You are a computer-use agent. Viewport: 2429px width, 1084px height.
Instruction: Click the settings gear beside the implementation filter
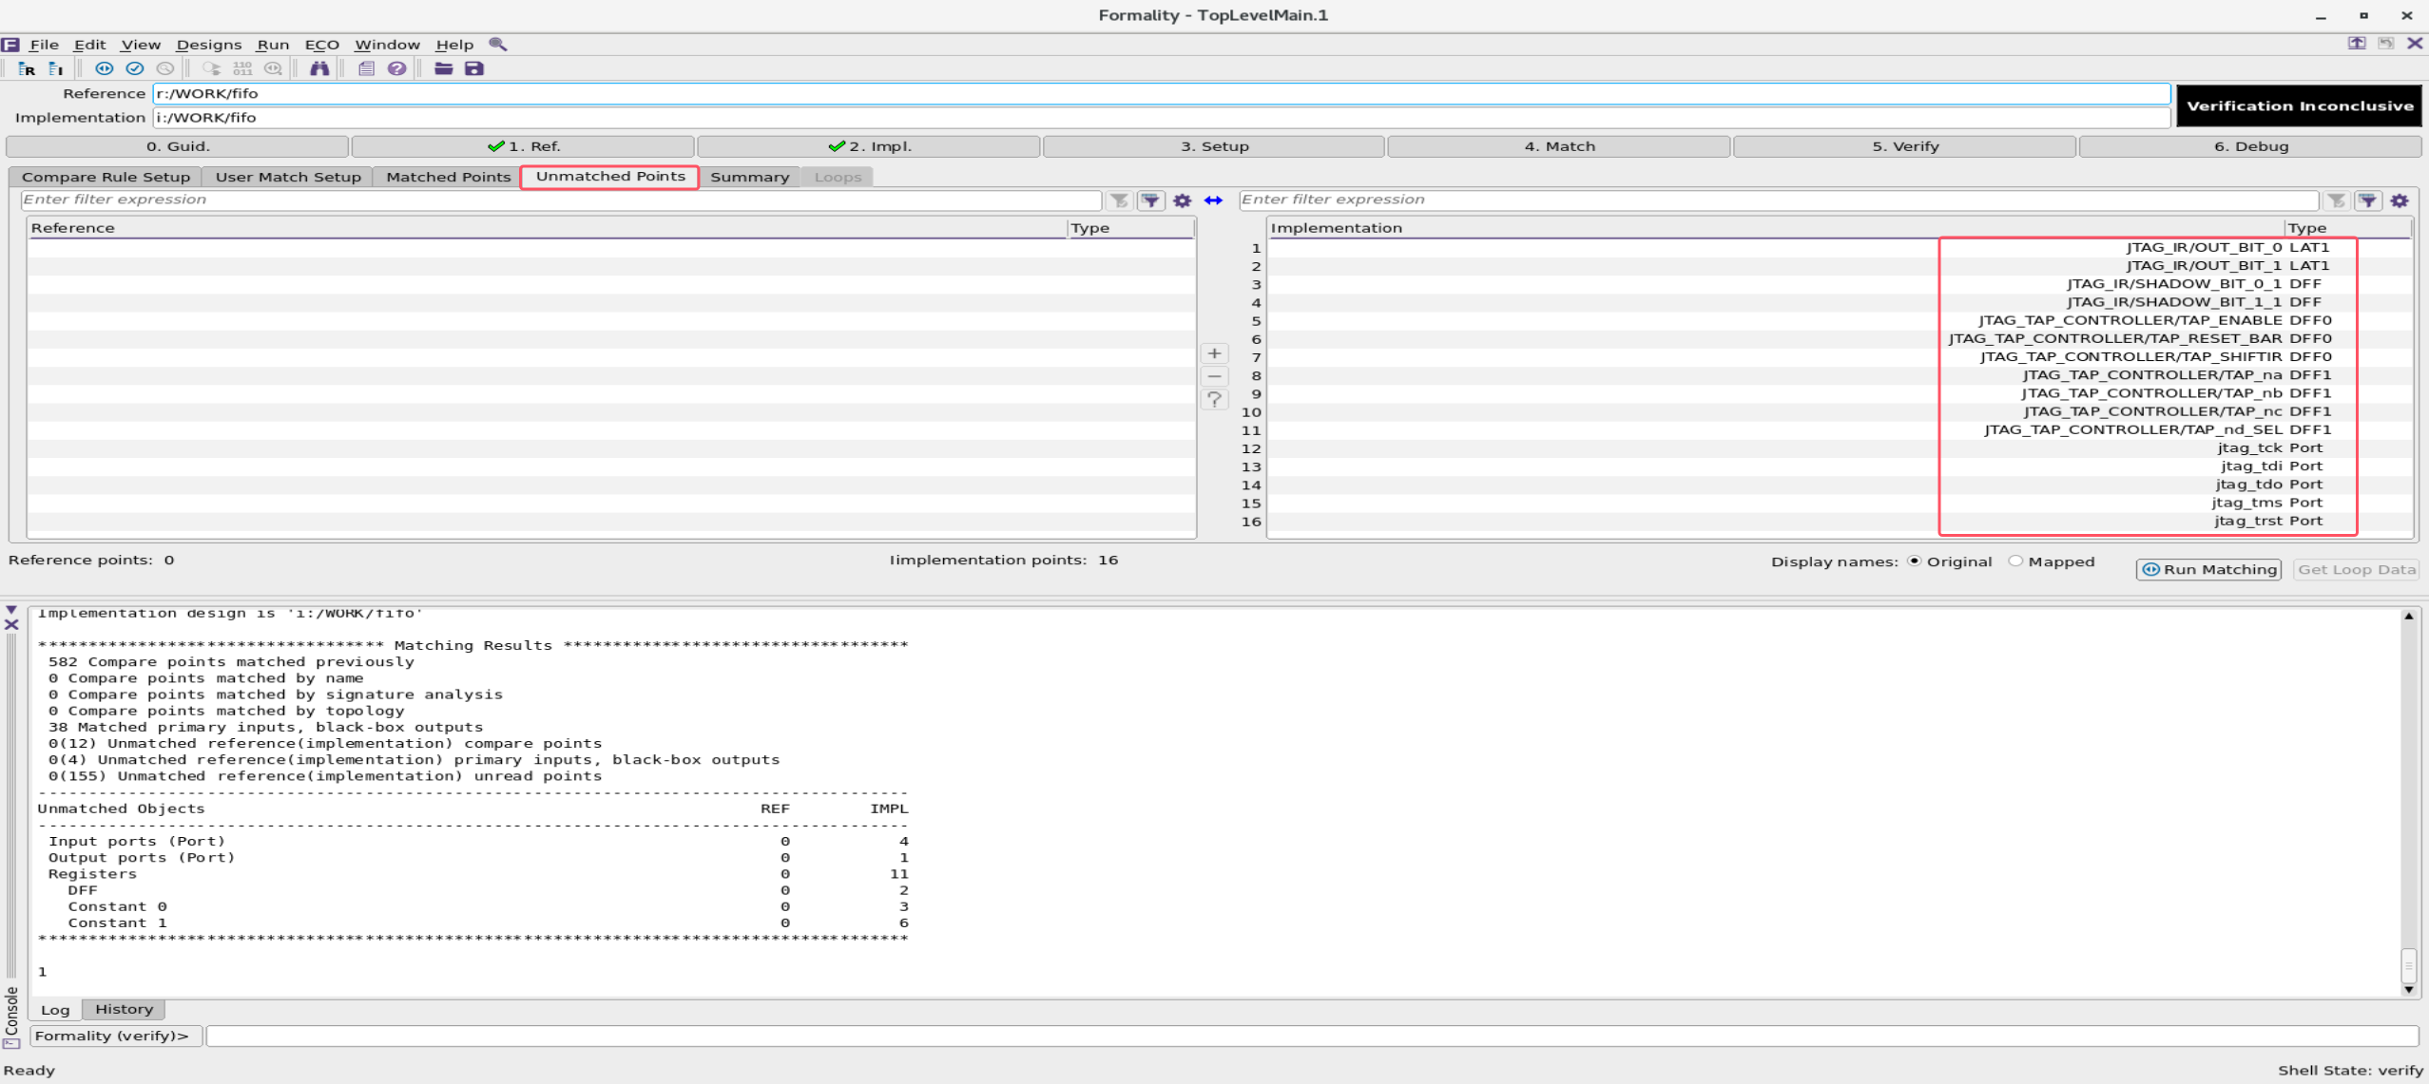tap(2400, 200)
